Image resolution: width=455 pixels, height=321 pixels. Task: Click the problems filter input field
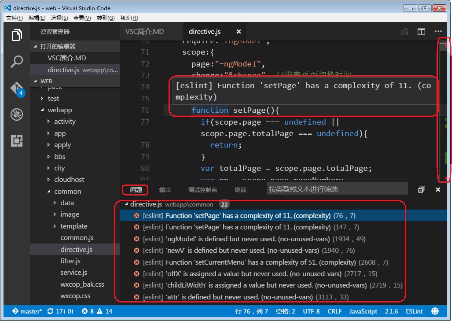click(337, 189)
